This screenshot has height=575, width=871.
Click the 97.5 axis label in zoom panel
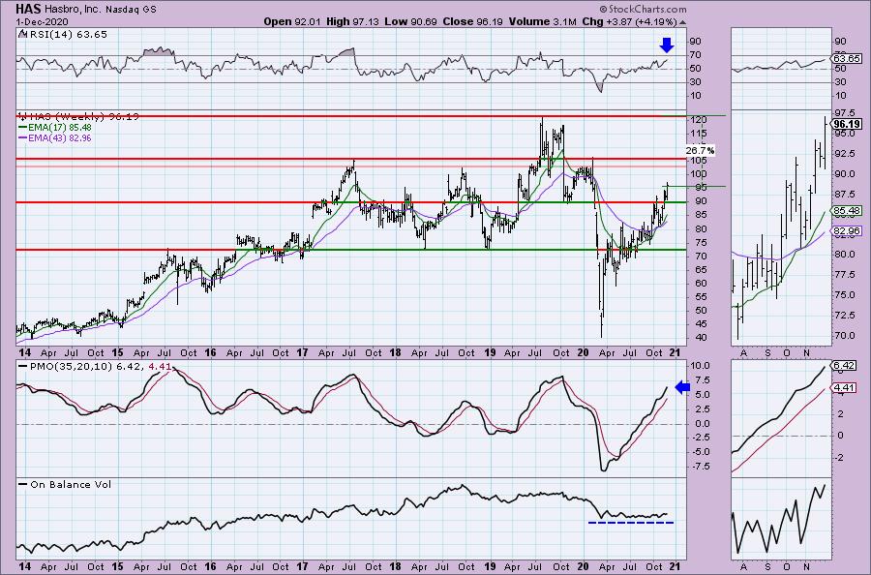[847, 113]
